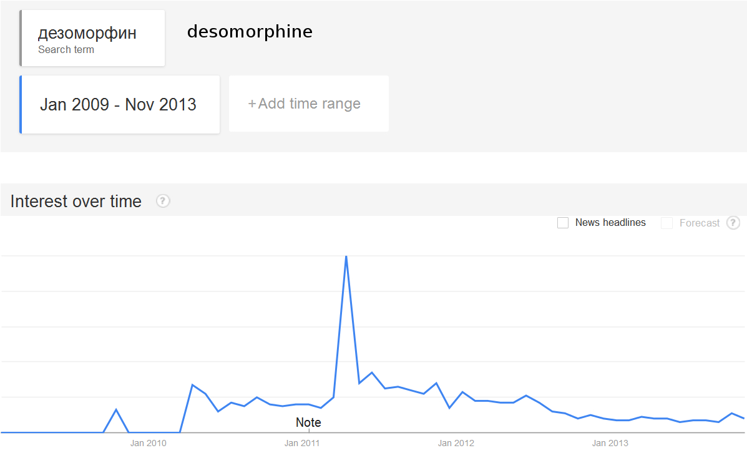Click the Jan 2011 axis label

(302, 444)
